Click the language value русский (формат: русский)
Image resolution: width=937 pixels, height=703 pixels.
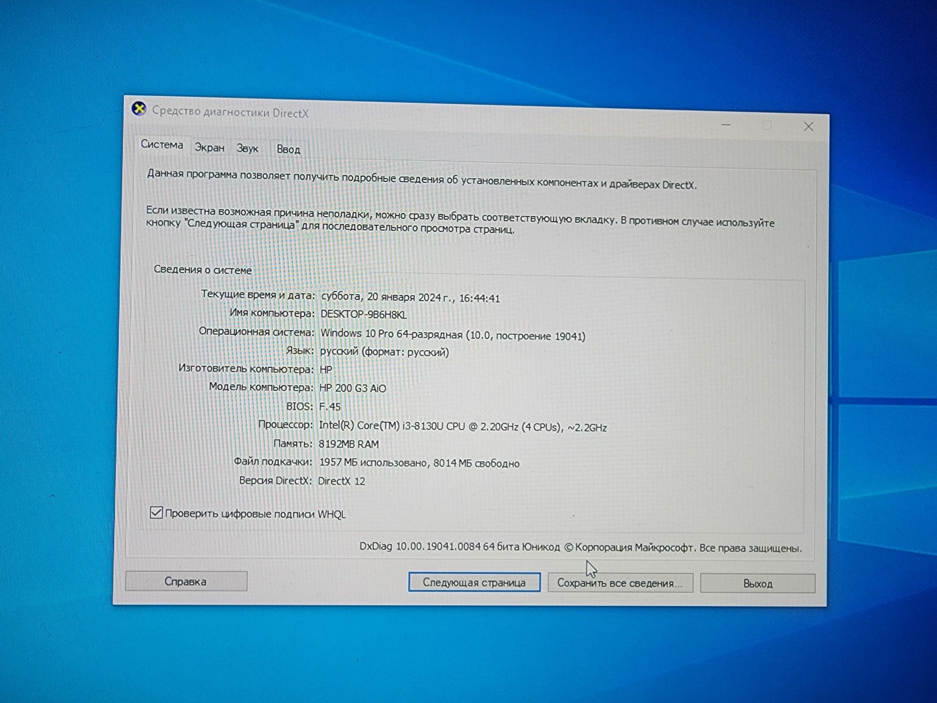[x=384, y=351]
